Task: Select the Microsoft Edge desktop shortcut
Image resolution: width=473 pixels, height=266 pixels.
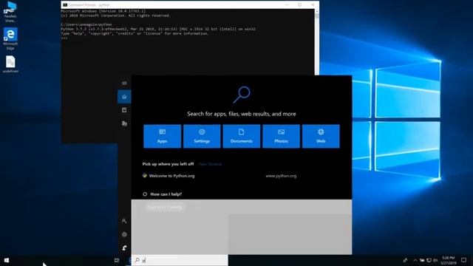Action: coord(10,38)
